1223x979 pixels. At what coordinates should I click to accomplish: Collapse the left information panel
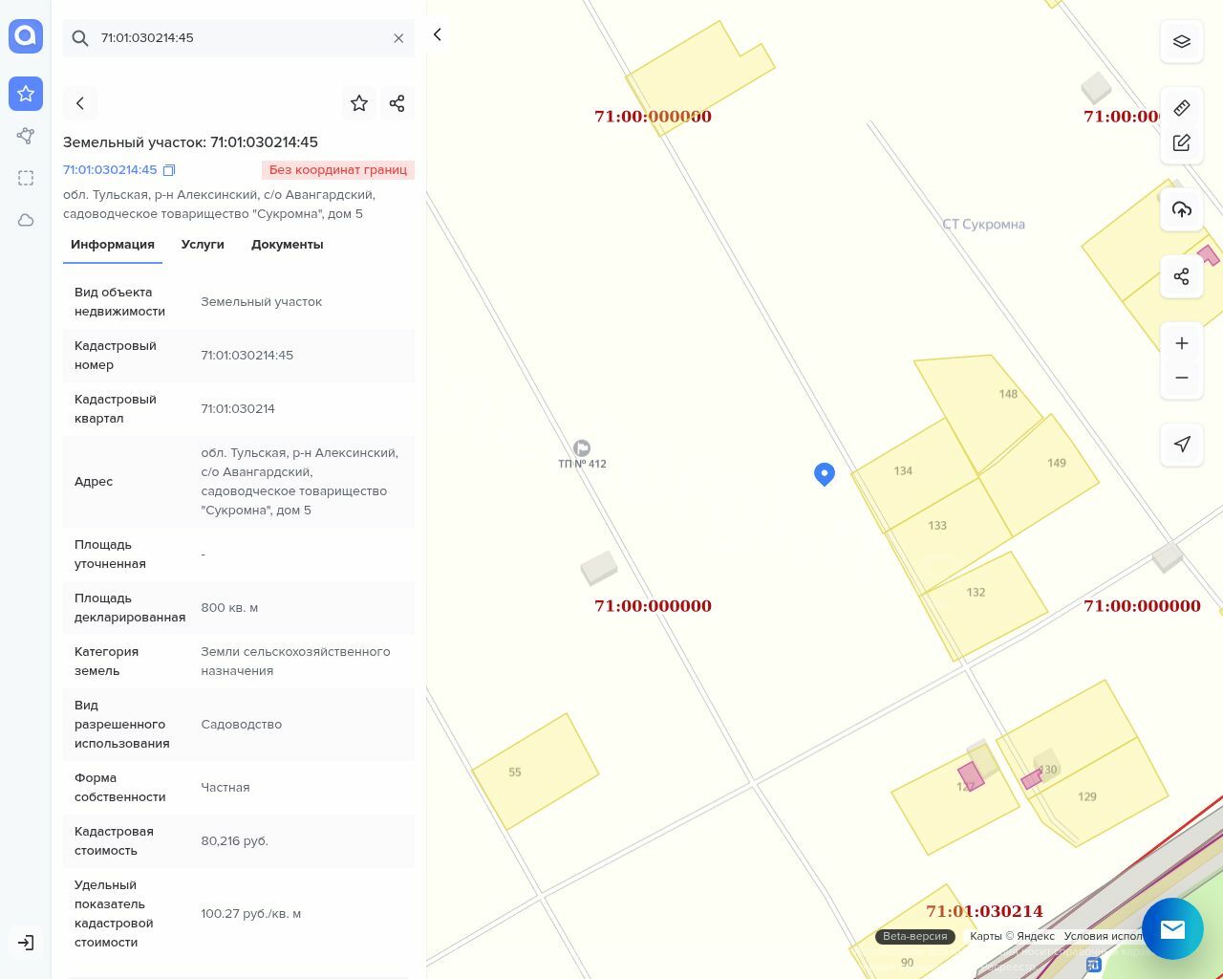pyautogui.click(x=438, y=34)
